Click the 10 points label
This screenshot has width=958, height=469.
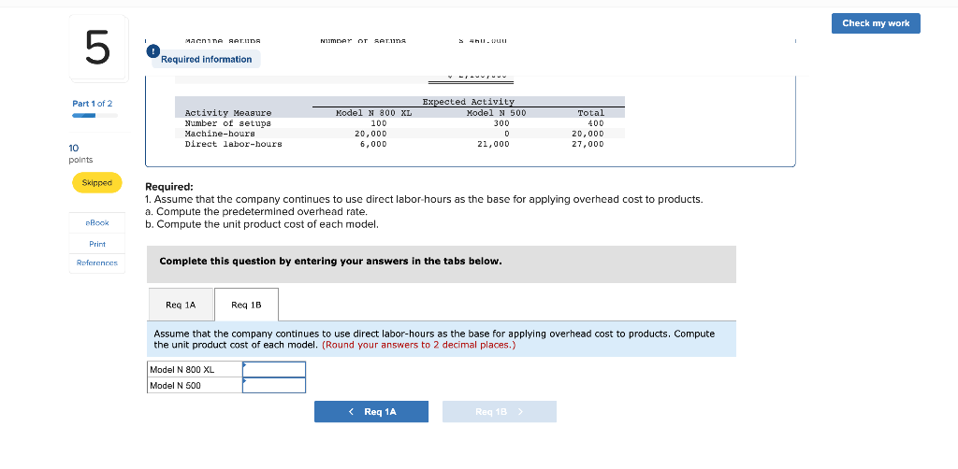pyautogui.click(x=82, y=153)
